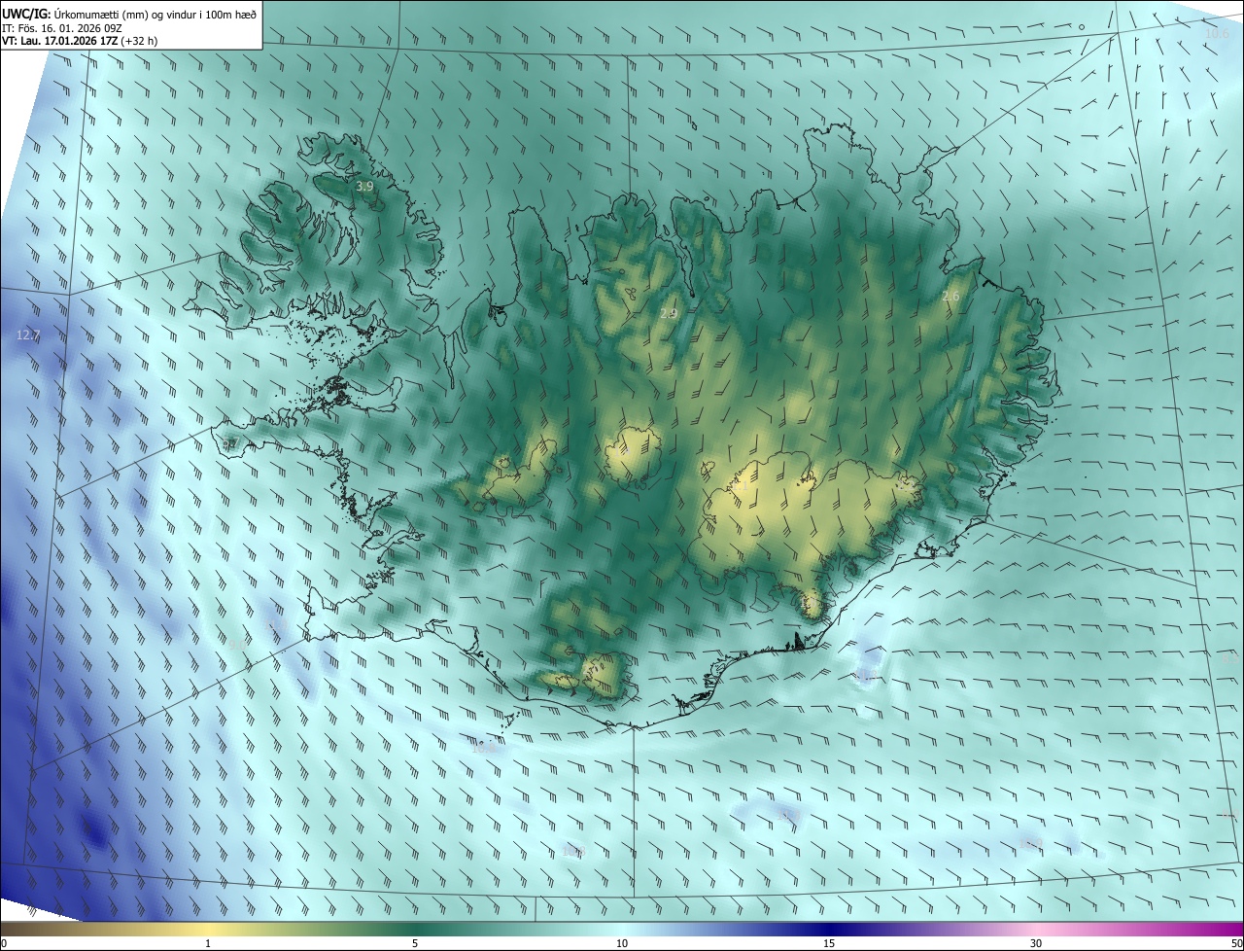Pick the magenta colour-bar end above 50
Viewport: 1244px width, 951px height.
[1232, 929]
